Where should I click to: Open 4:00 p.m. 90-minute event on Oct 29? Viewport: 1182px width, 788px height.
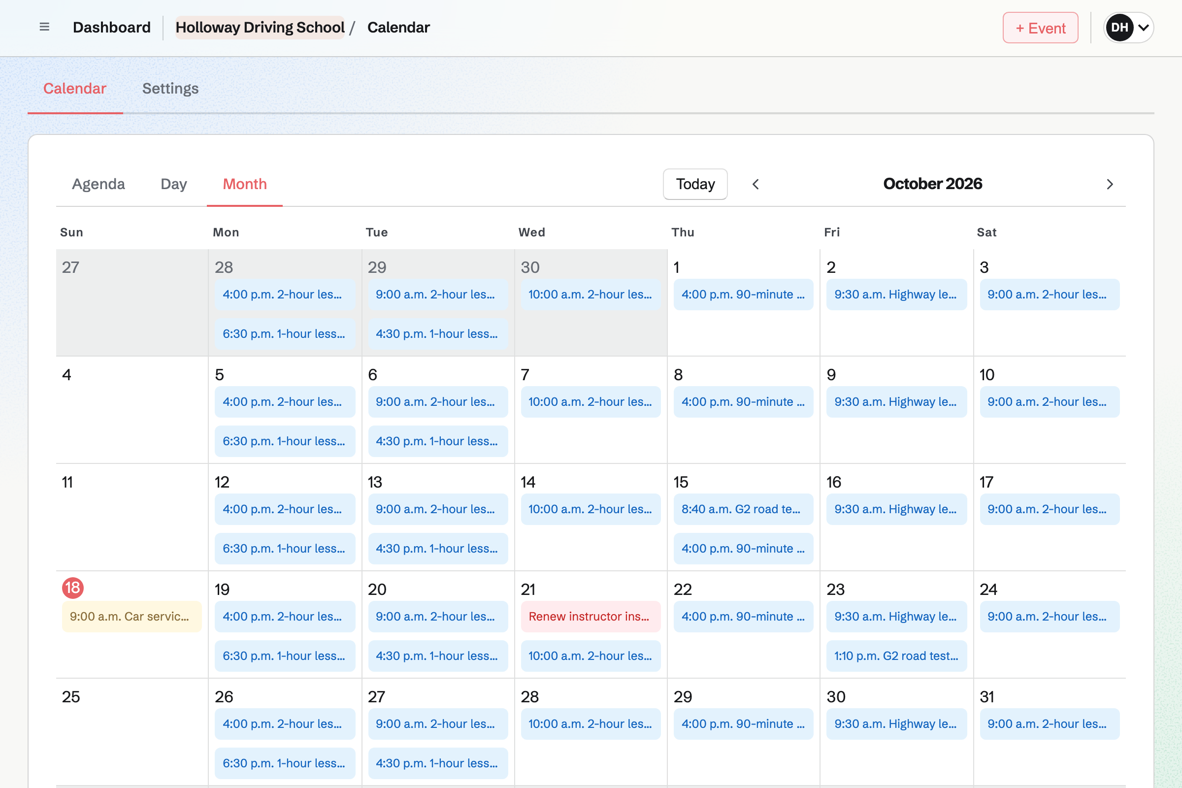[743, 724]
